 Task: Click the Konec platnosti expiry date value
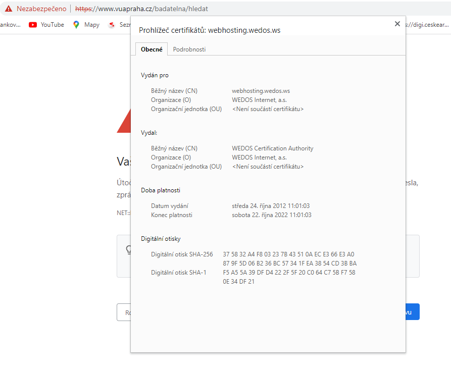(x=271, y=215)
